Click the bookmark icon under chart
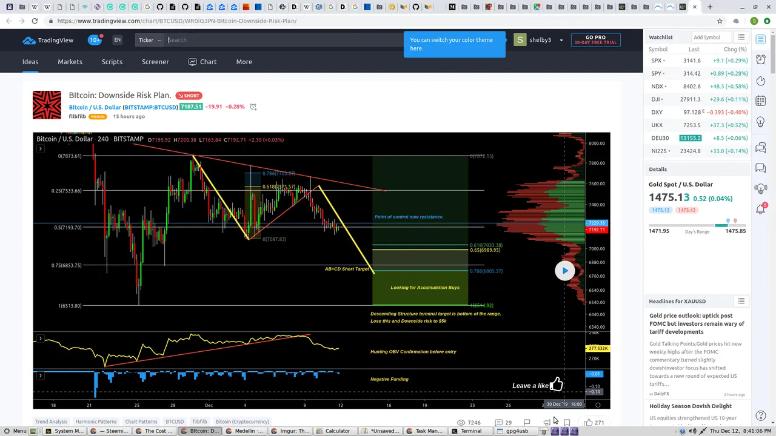This screenshot has height=436, width=776. (x=567, y=423)
